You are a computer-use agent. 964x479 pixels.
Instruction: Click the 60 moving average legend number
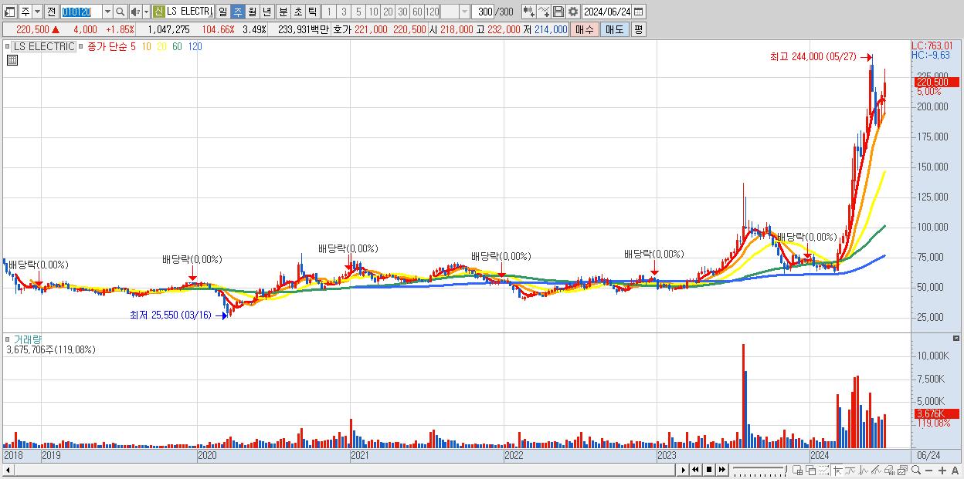click(x=177, y=46)
